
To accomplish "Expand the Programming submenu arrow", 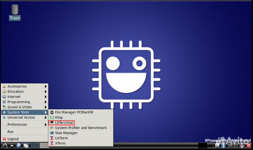I will [x=46, y=102].
